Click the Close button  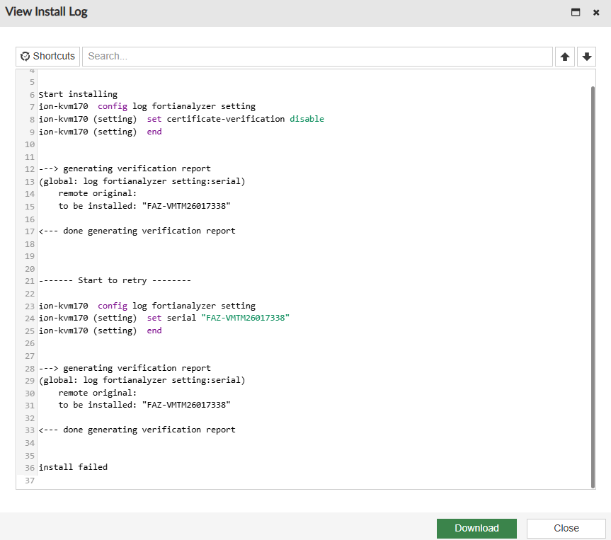566,528
